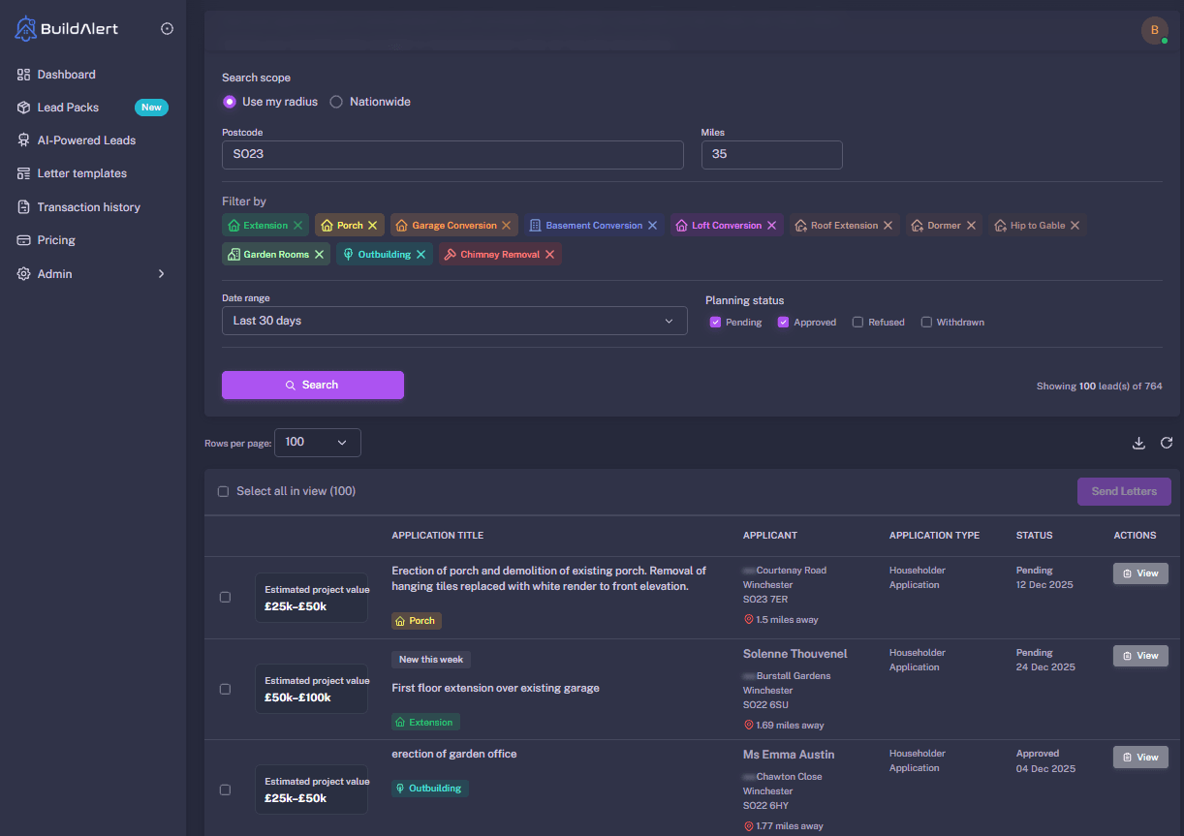The height and width of the screenshot is (836, 1184).
Task: Refresh the leads list
Action: [1167, 443]
